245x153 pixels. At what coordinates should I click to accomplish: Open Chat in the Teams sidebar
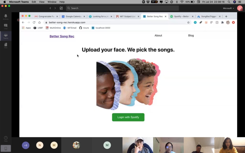(6, 26)
